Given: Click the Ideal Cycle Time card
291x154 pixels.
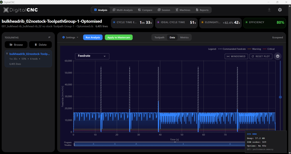Looking at the screenshot, I should 176,23.
